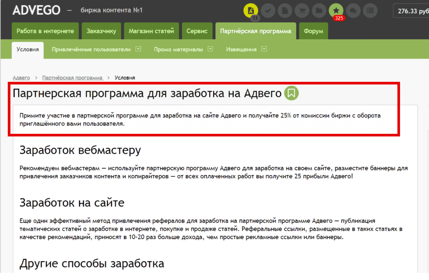Open the Работа в интернете tab
This screenshot has width=429, height=280.
(x=45, y=31)
